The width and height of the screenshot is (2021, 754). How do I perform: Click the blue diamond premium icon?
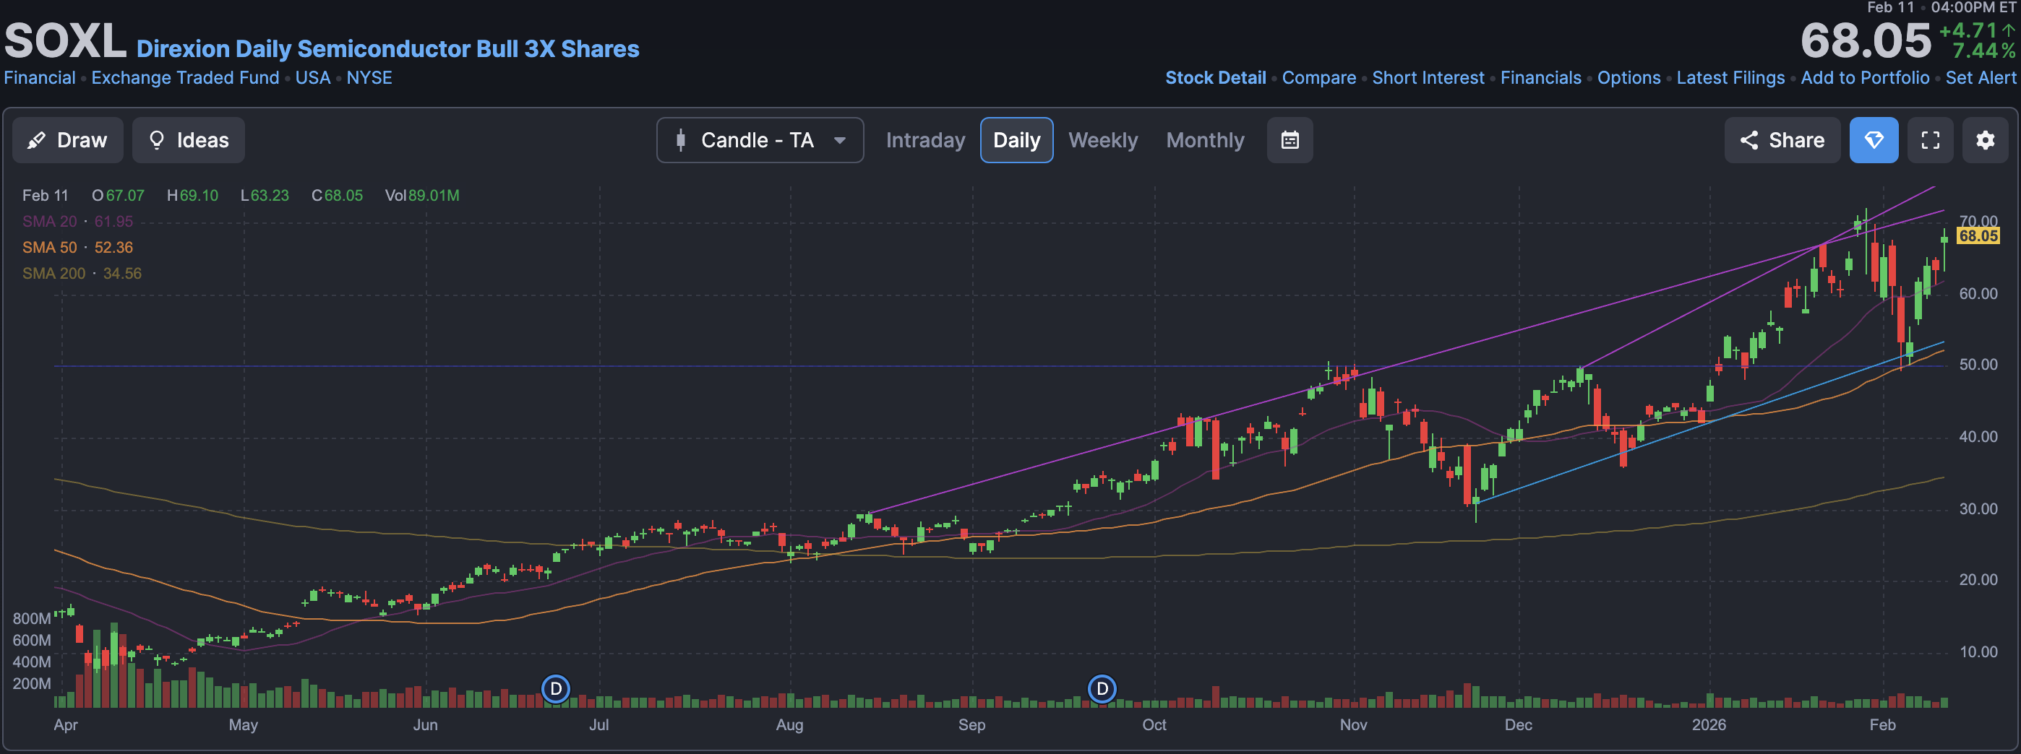tap(1874, 140)
